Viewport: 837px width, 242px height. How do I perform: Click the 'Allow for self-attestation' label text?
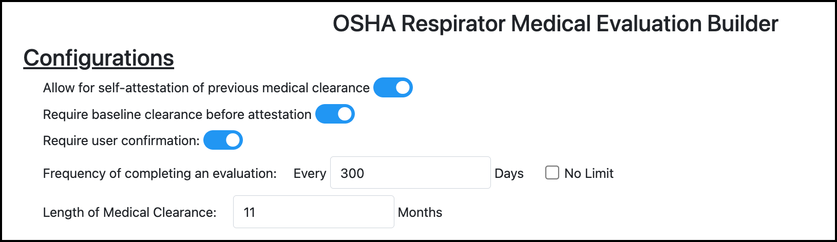click(x=206, y=88)
